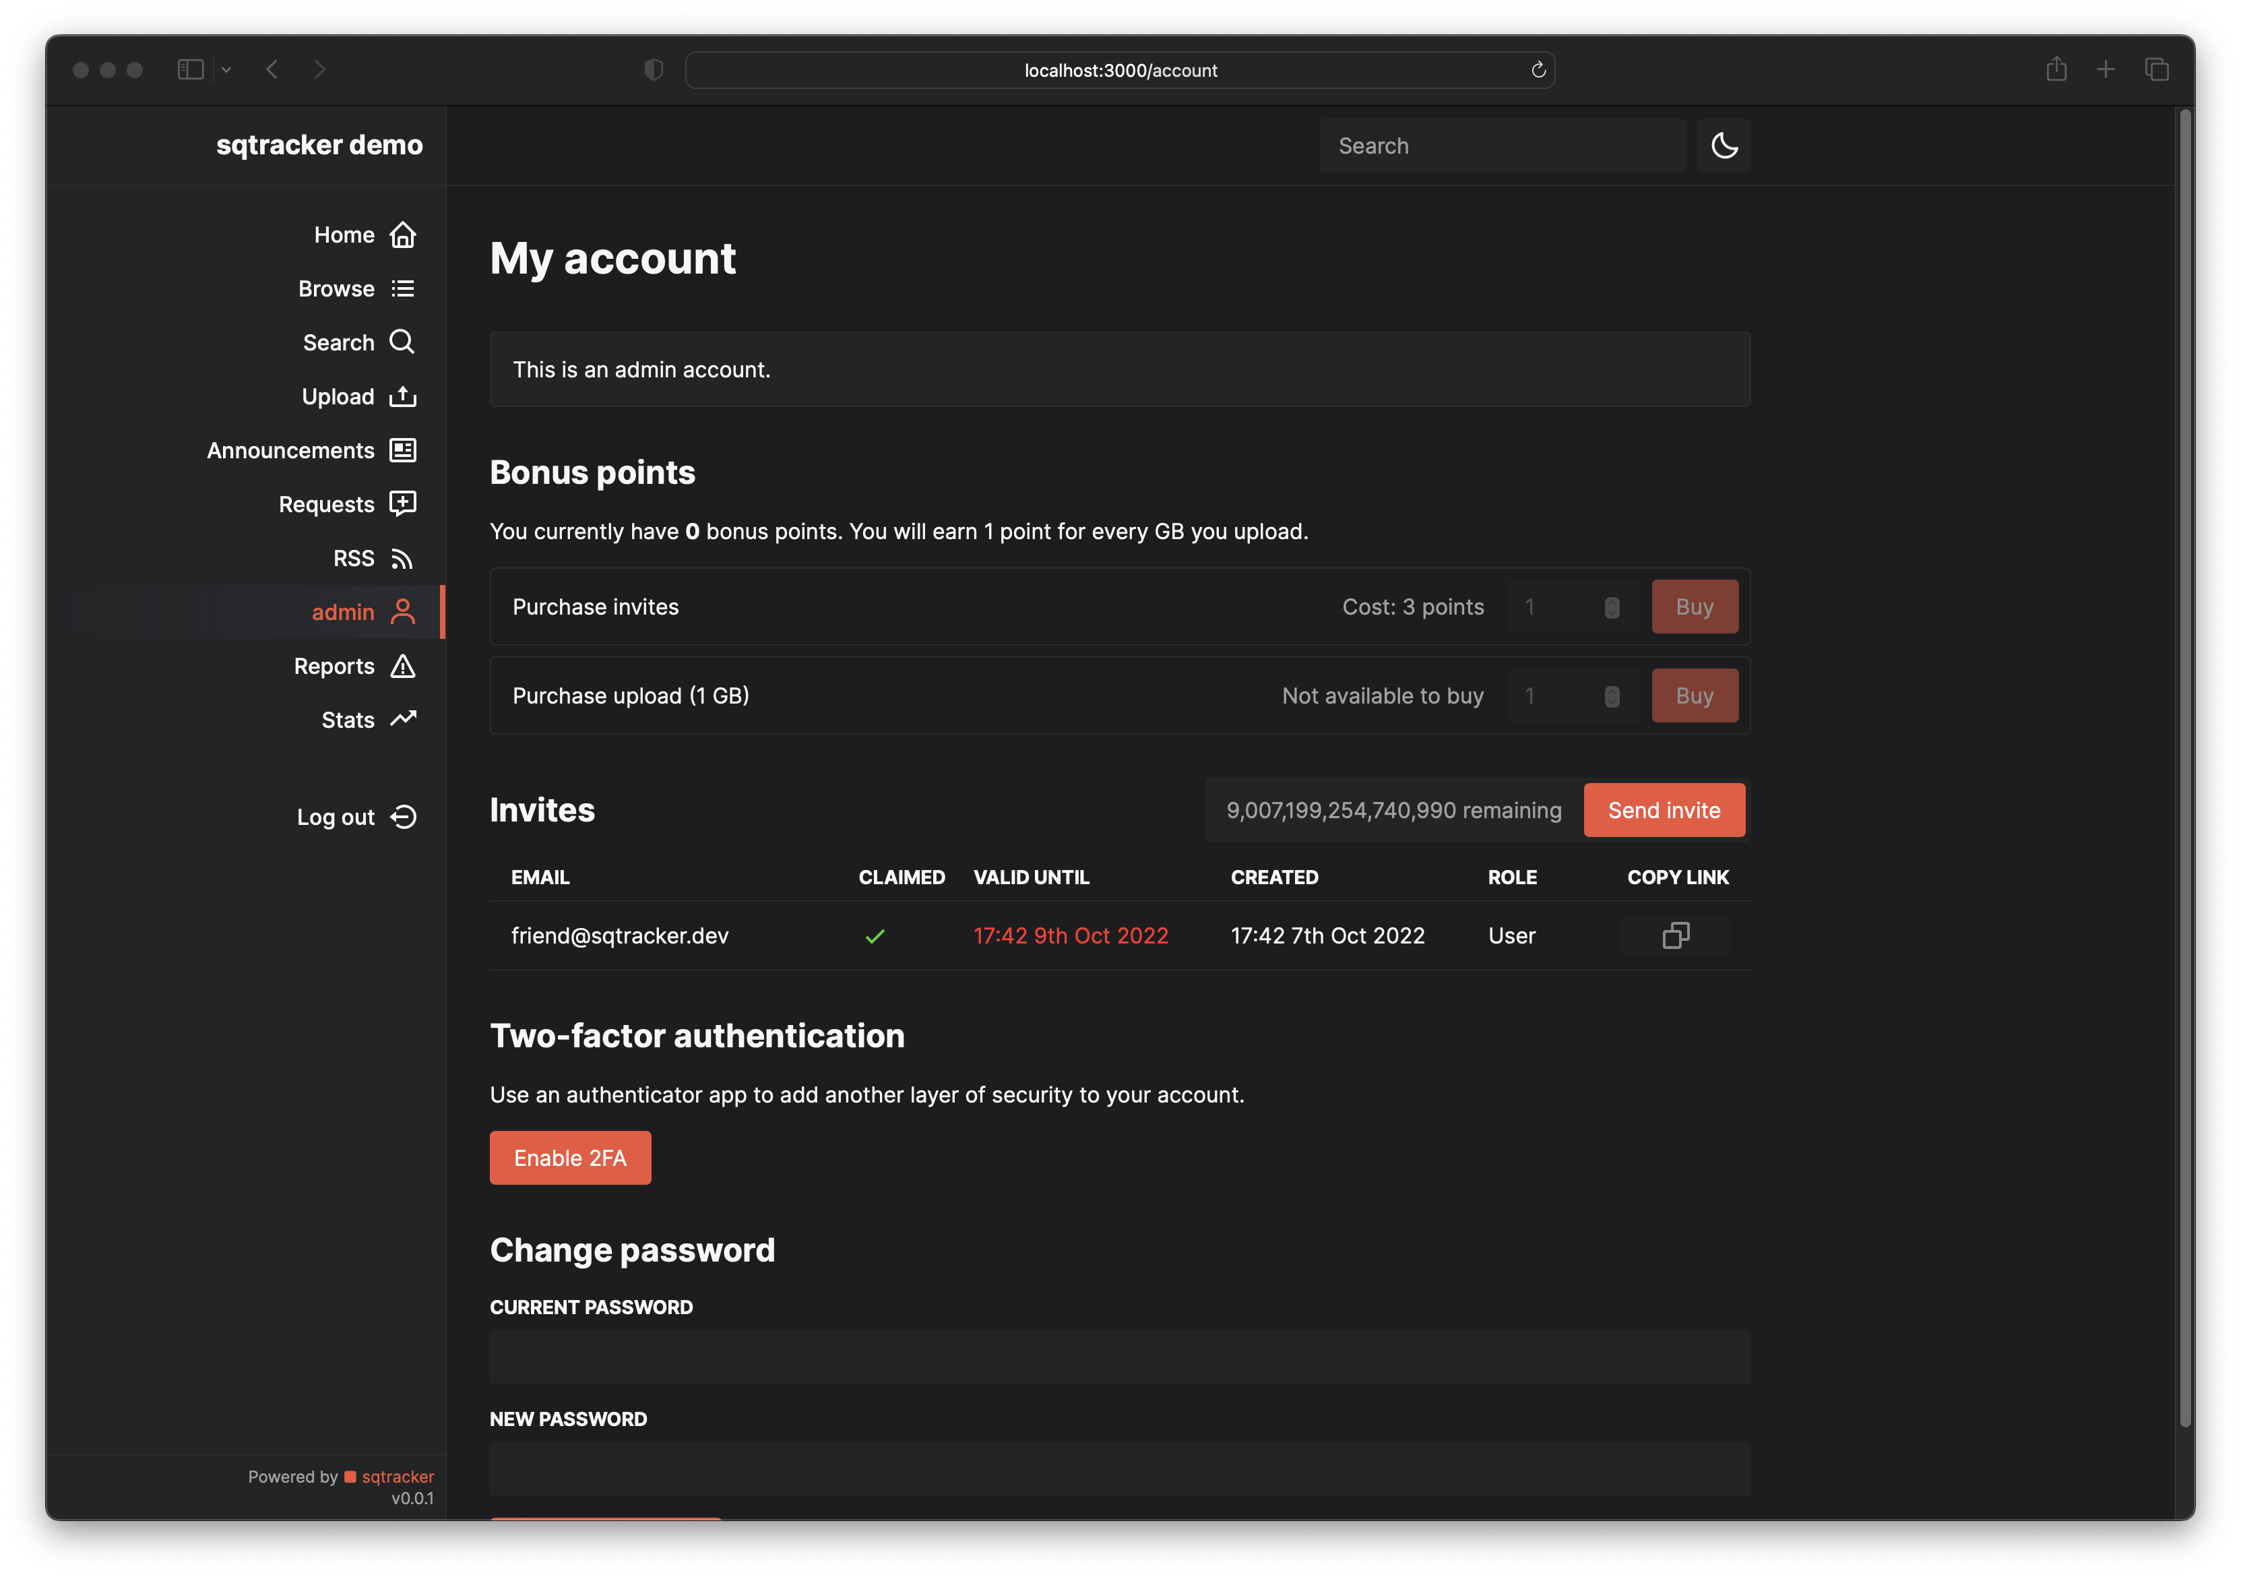Adjust Purchase invites quantity stepper
The width and height of the screenshot is (2241, 1577).
[1612, 607]
